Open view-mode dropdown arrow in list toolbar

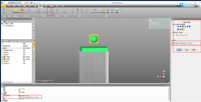(15, 41)
